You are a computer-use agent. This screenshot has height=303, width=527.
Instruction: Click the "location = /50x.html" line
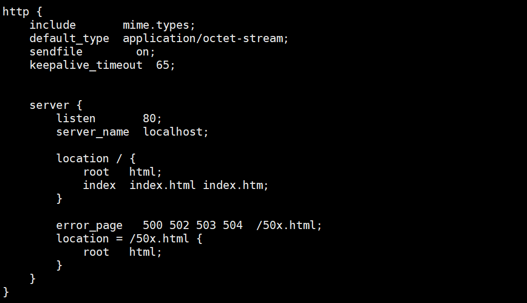129,239
